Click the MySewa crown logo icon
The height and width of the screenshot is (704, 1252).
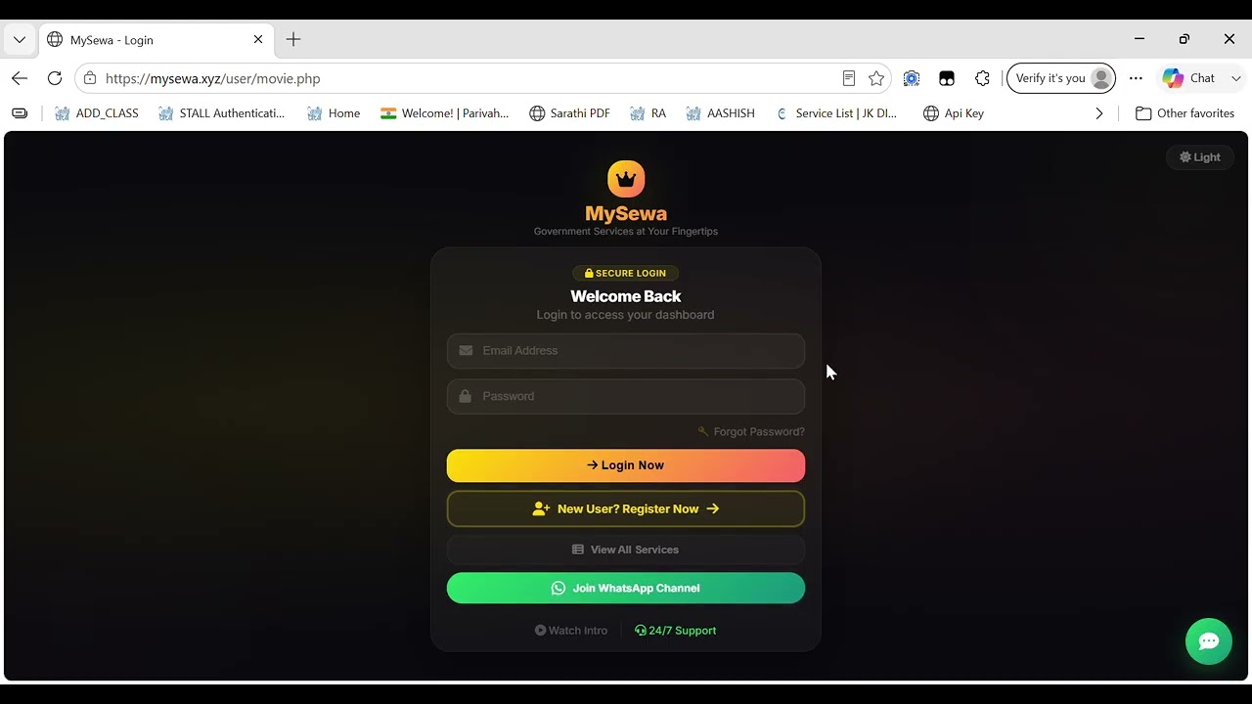tap(626, 179)
